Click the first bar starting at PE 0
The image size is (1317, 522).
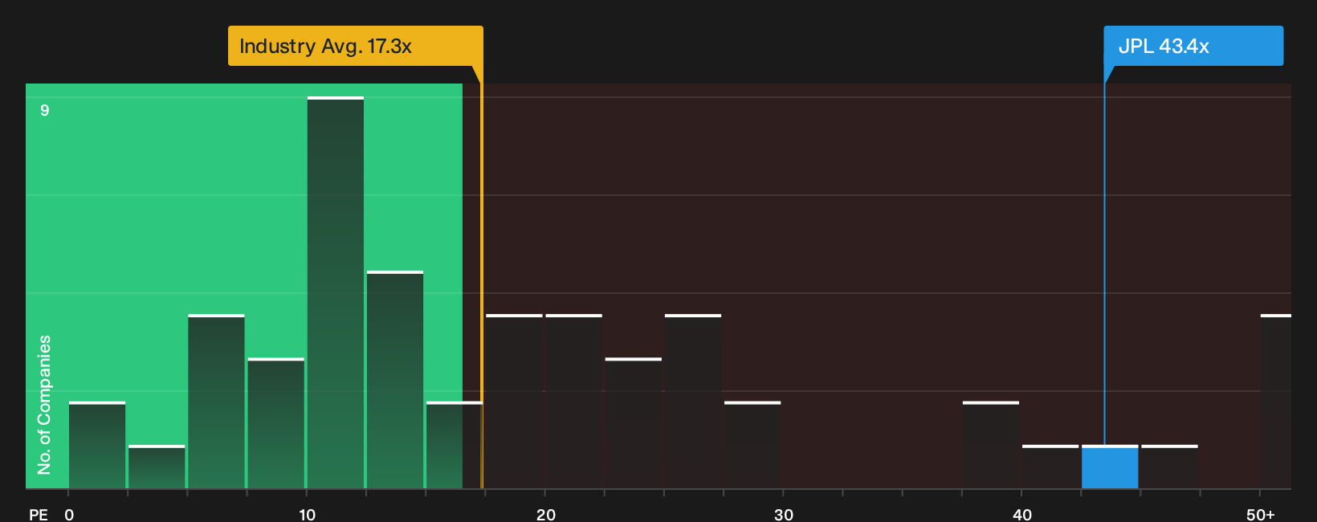point(97,445)
